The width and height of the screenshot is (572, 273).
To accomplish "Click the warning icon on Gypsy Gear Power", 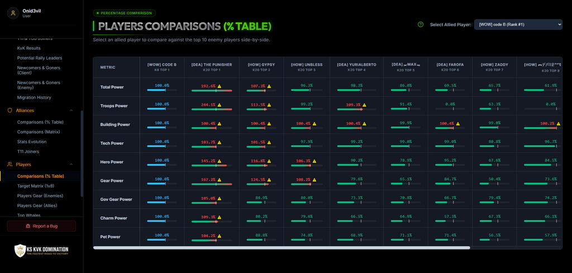I will 269,180.
